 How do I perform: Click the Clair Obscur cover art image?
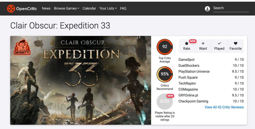coord(81,80)
